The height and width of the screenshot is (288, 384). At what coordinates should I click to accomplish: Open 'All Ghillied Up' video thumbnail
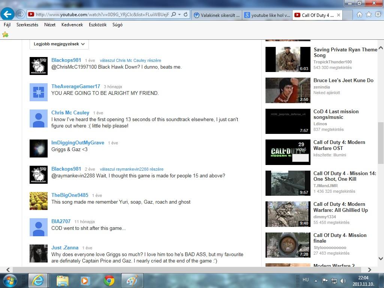click(288, 214)
